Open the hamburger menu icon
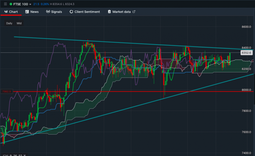255x156 pixels. click(x=5, y=4)
